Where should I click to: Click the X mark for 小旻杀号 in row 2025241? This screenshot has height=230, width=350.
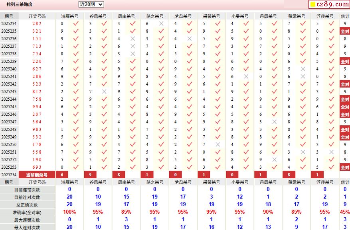[246, 76]
